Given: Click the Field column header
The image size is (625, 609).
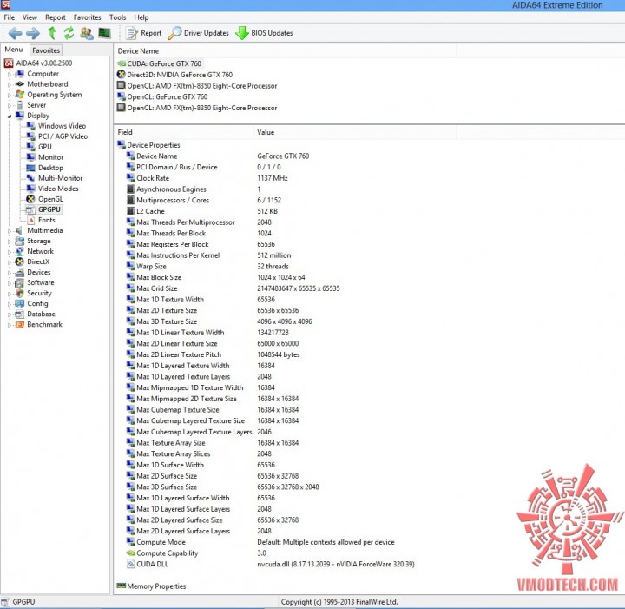Looking at the screenshot, I should pos(183,132).
